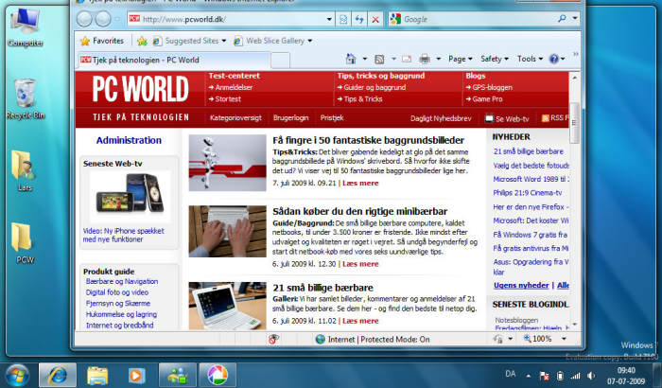Click the Add to Favorites Bar icon
This screenshot has width=662, height=388.
point(142,41)
